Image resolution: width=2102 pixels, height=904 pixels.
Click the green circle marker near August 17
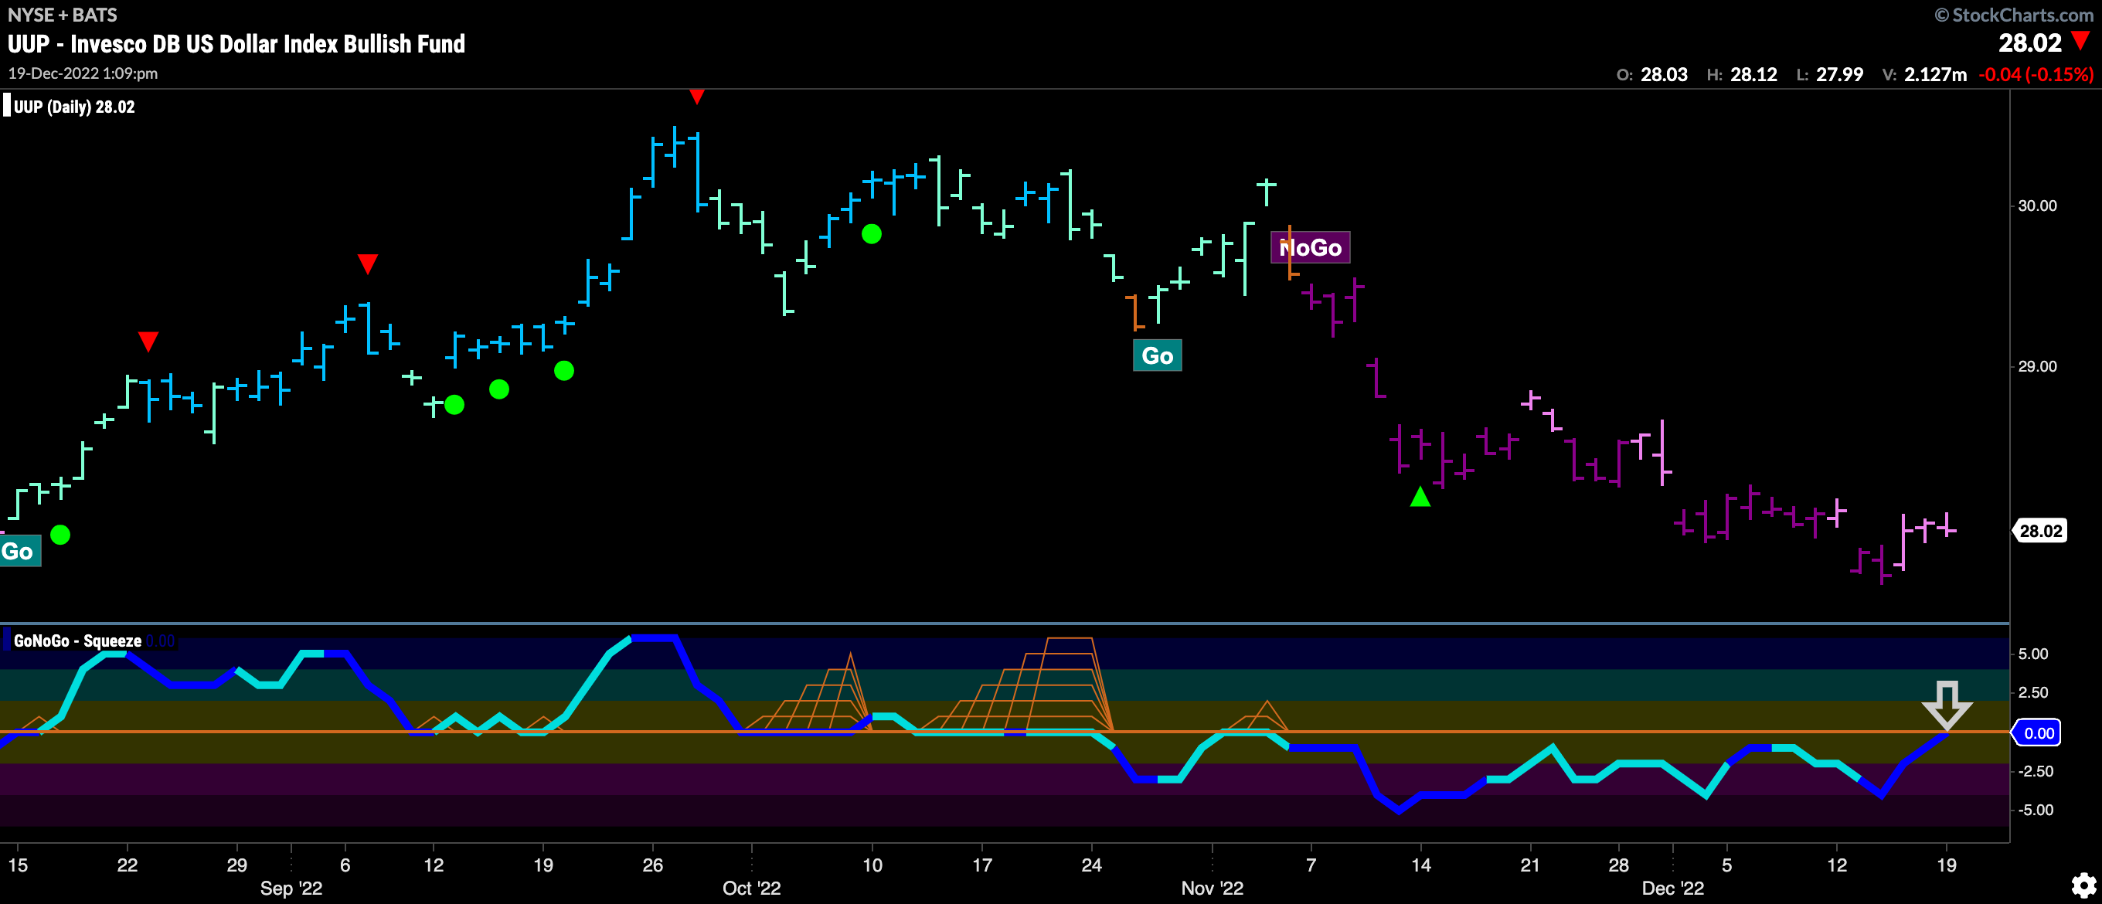click(x=60, y=535)
